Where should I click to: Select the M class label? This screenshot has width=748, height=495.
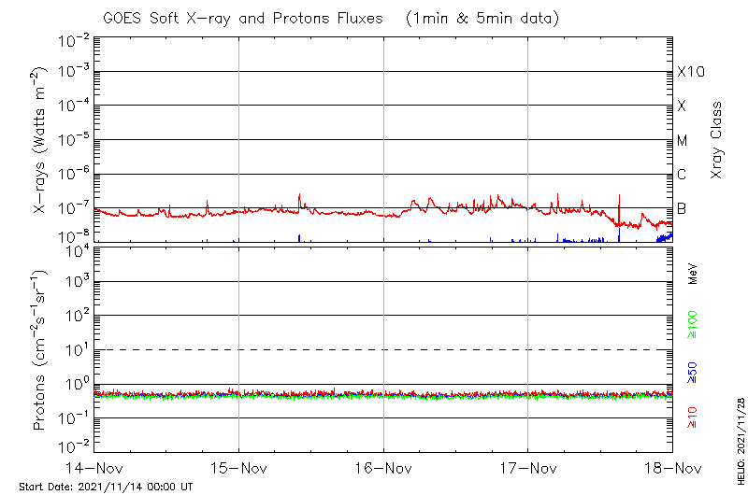coord(683,141)
